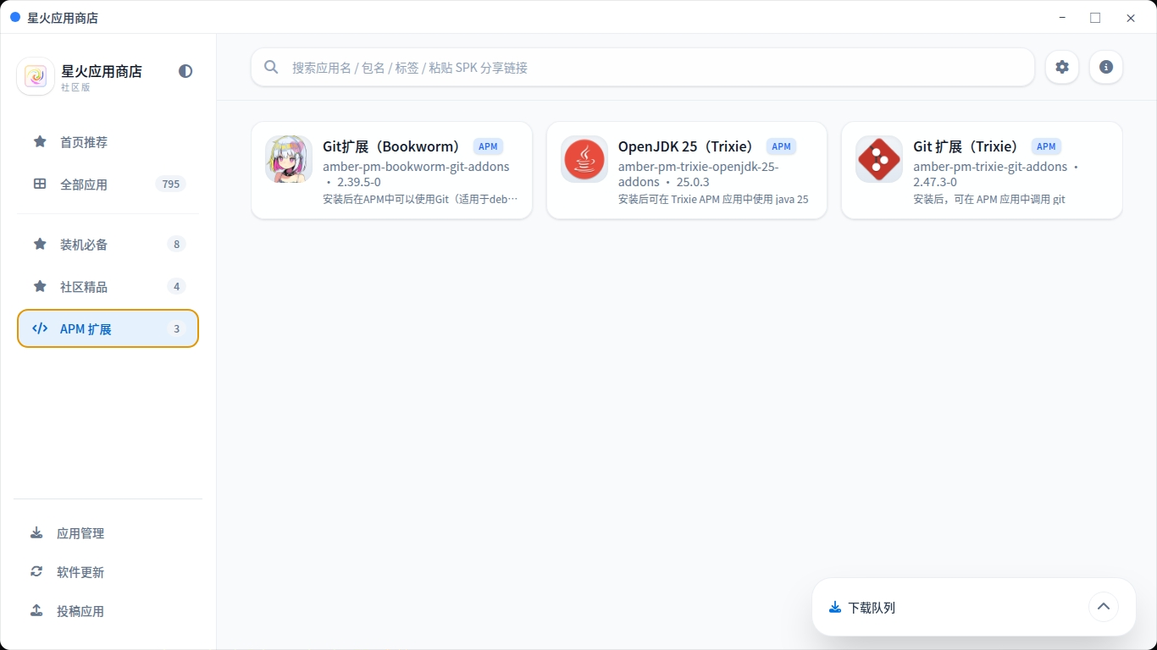Click the star icon beside 社区精品

coord(40,286)
